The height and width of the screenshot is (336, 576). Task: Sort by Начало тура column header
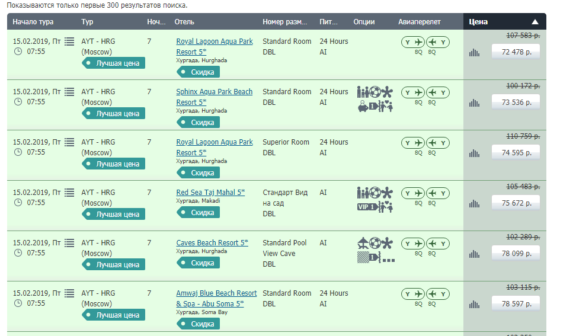(33, 22)
